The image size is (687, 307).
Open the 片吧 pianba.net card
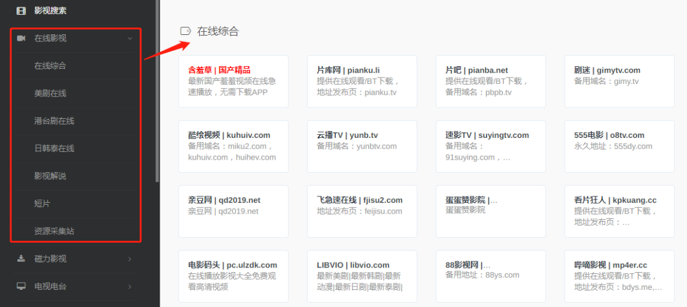point(490,81)
